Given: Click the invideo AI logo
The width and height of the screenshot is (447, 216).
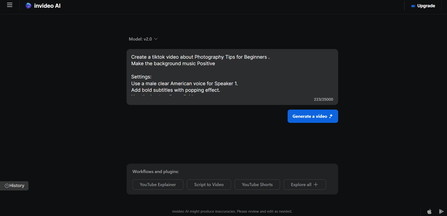Looking at the screenshot, I should point(43,5).
